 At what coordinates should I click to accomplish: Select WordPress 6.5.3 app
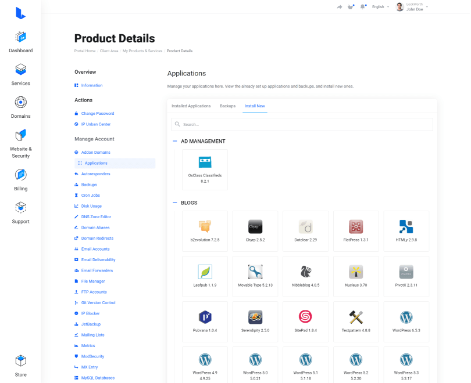point(406,321)
